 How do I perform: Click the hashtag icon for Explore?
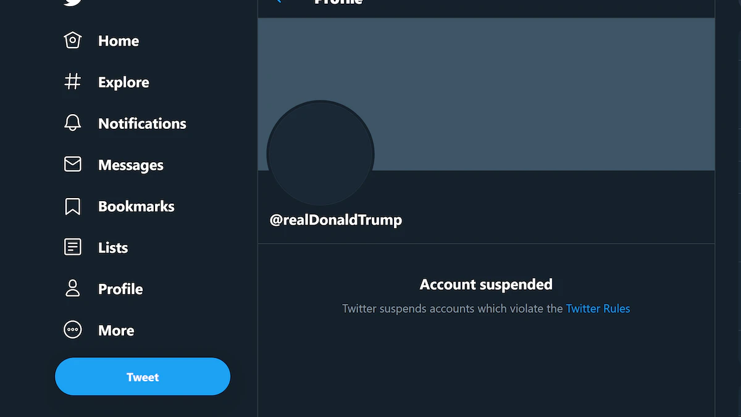coord(73,82)
